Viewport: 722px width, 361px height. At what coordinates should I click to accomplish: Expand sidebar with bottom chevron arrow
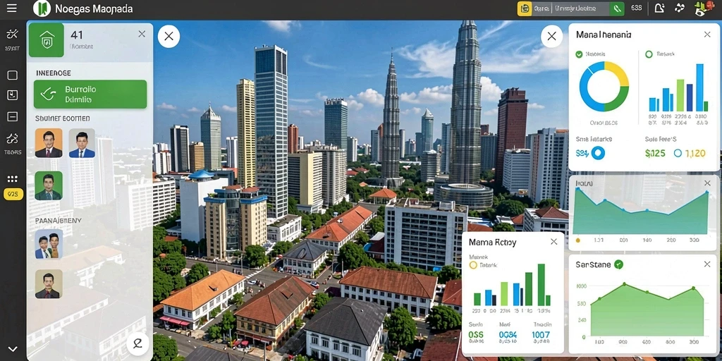13,349
